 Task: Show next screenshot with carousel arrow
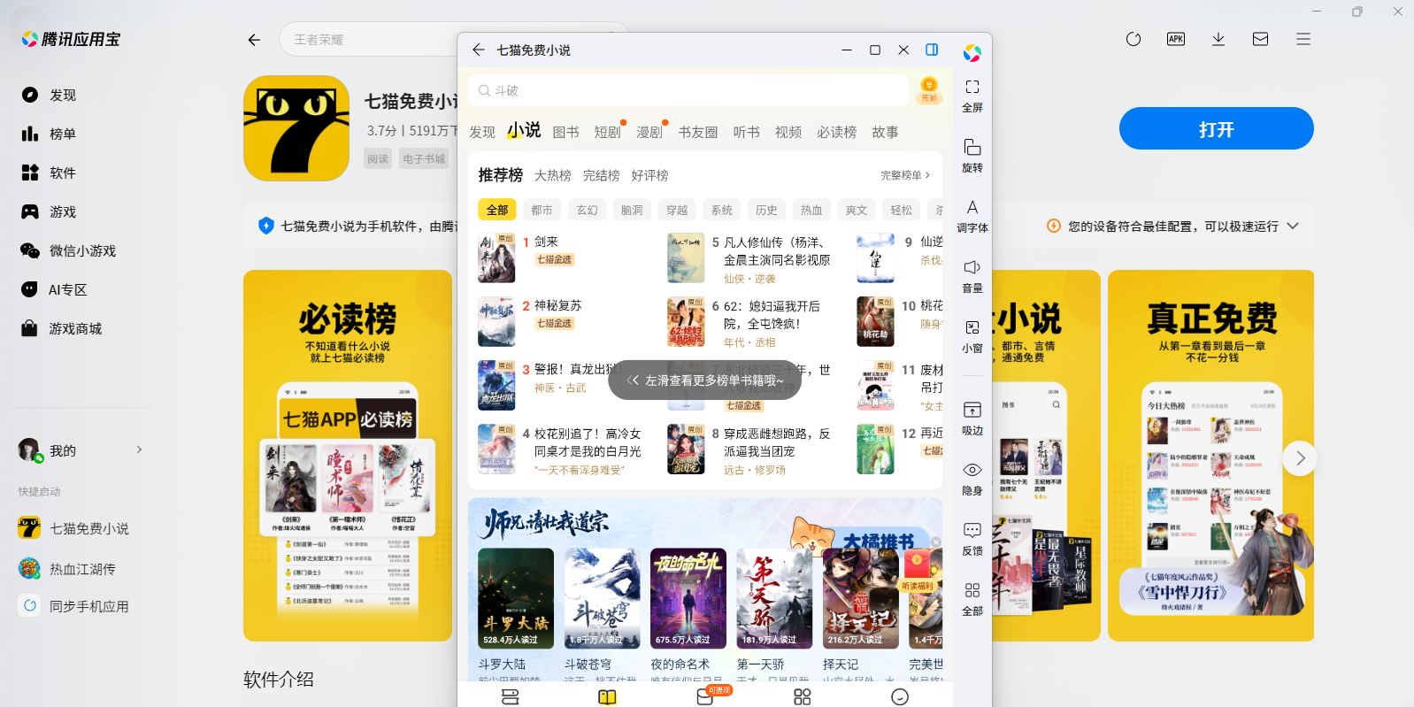tap(1299, 457)
